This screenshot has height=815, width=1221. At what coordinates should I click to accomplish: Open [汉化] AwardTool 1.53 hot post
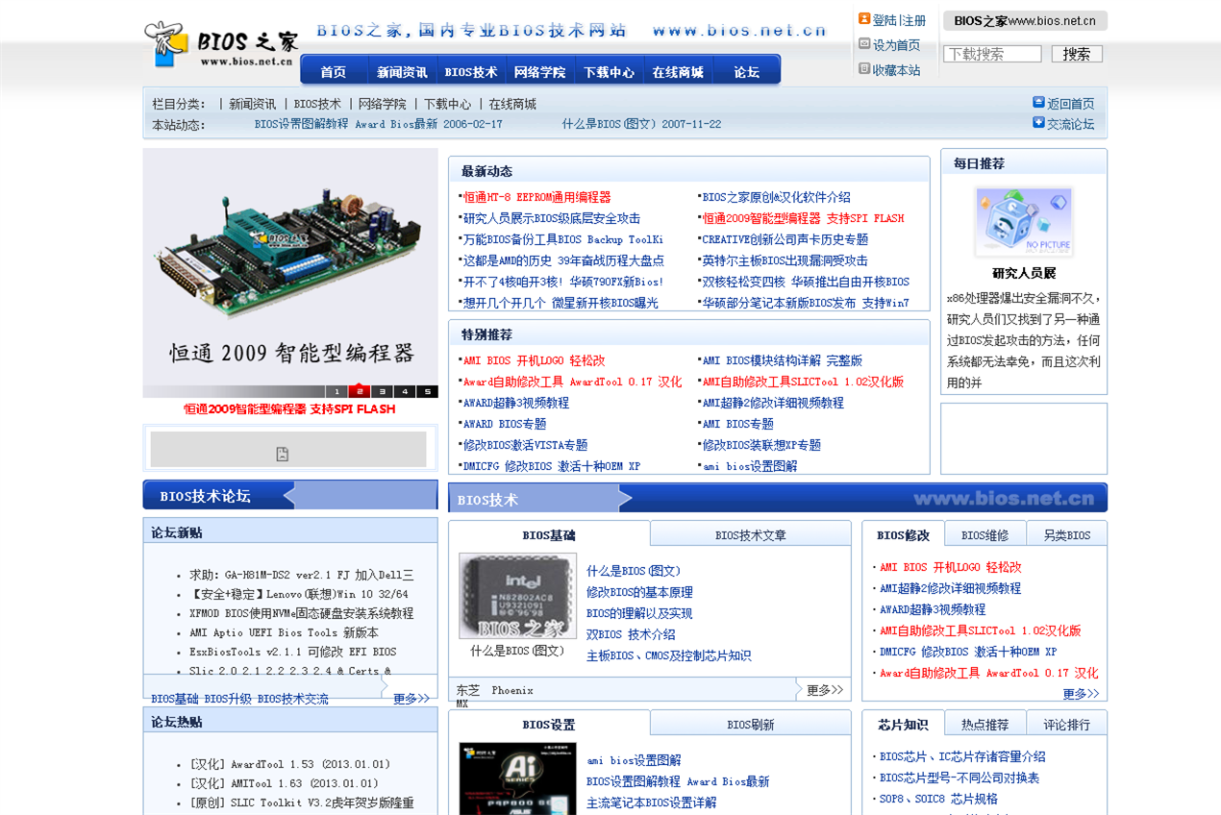coord(289,764)
